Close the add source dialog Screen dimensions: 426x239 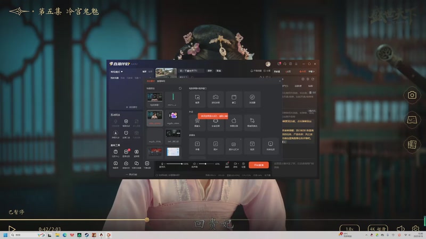coord(280,81)
